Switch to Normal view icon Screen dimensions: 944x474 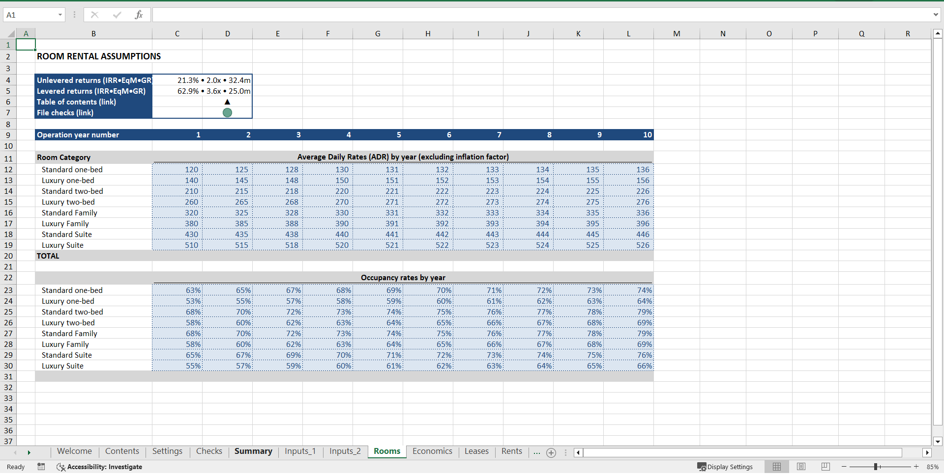pyautogui.click(x=777, y=467)
